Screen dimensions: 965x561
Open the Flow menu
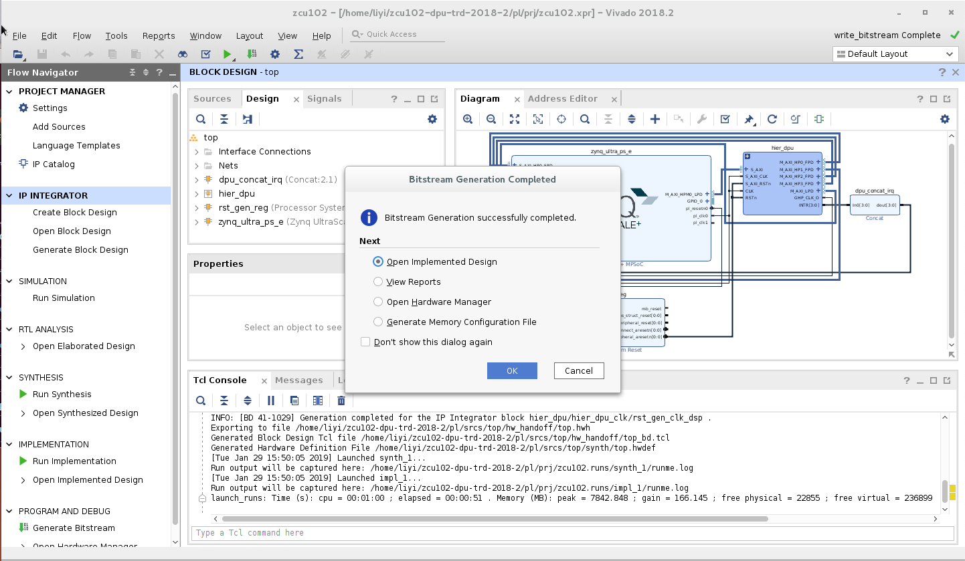point(82,36)
